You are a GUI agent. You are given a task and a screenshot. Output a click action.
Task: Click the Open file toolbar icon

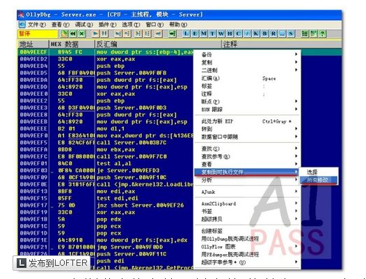(65, 34)
